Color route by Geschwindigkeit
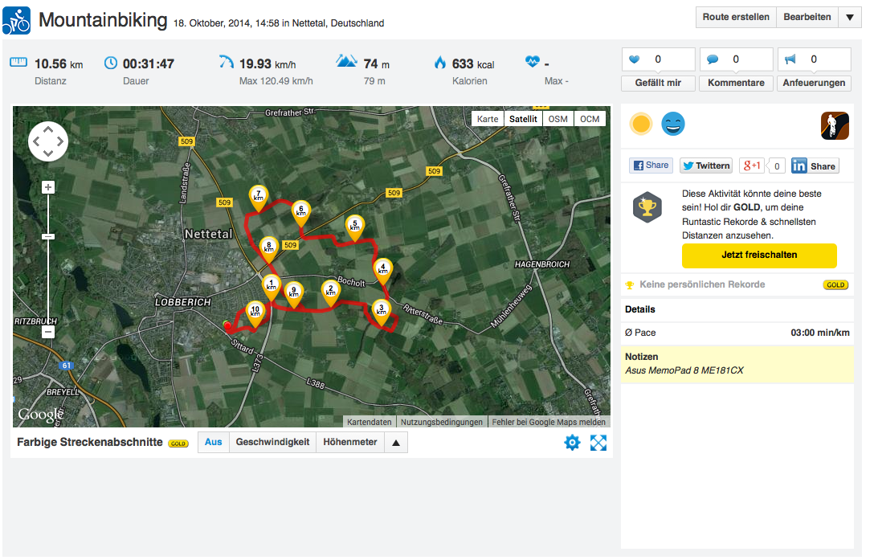Image resolution: width=870 pixels, height=560 pixels. pyautogui.click(x=272, y=443)
